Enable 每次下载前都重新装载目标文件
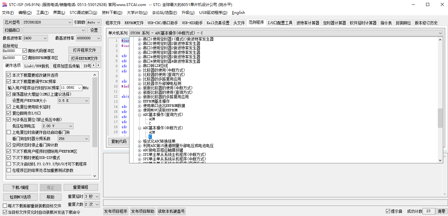The width and height of the screenshot is (448, 216). pyautogui.click(x=5, y=206)
